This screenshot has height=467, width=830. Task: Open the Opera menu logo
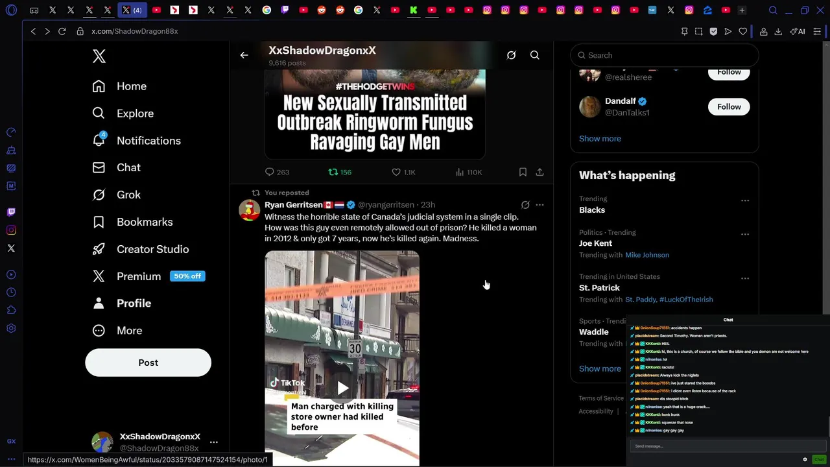11,10
